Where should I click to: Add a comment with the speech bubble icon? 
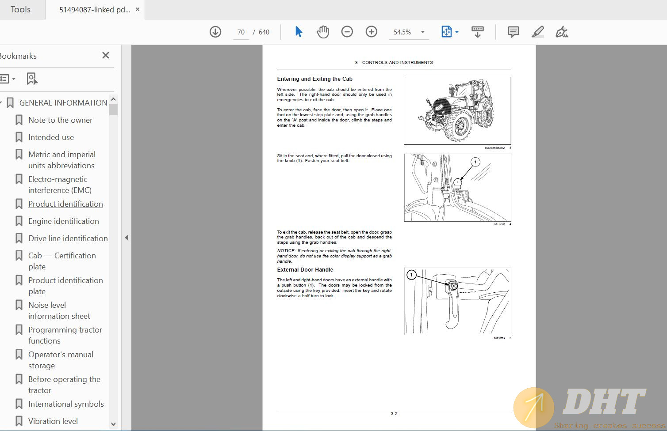click(514, 32)
